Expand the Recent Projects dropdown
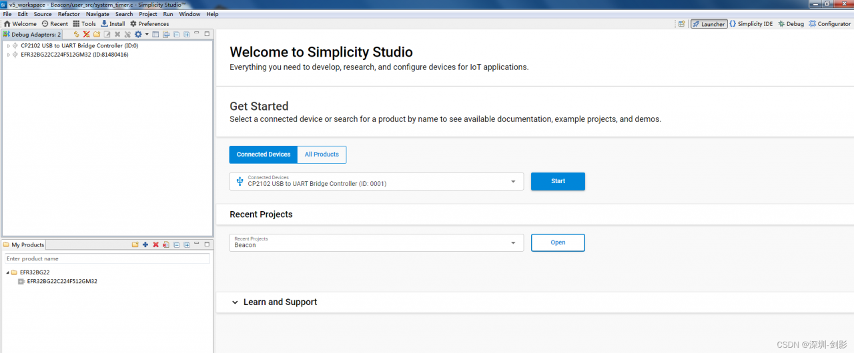The image size is (854, 353). click(513, 243)
